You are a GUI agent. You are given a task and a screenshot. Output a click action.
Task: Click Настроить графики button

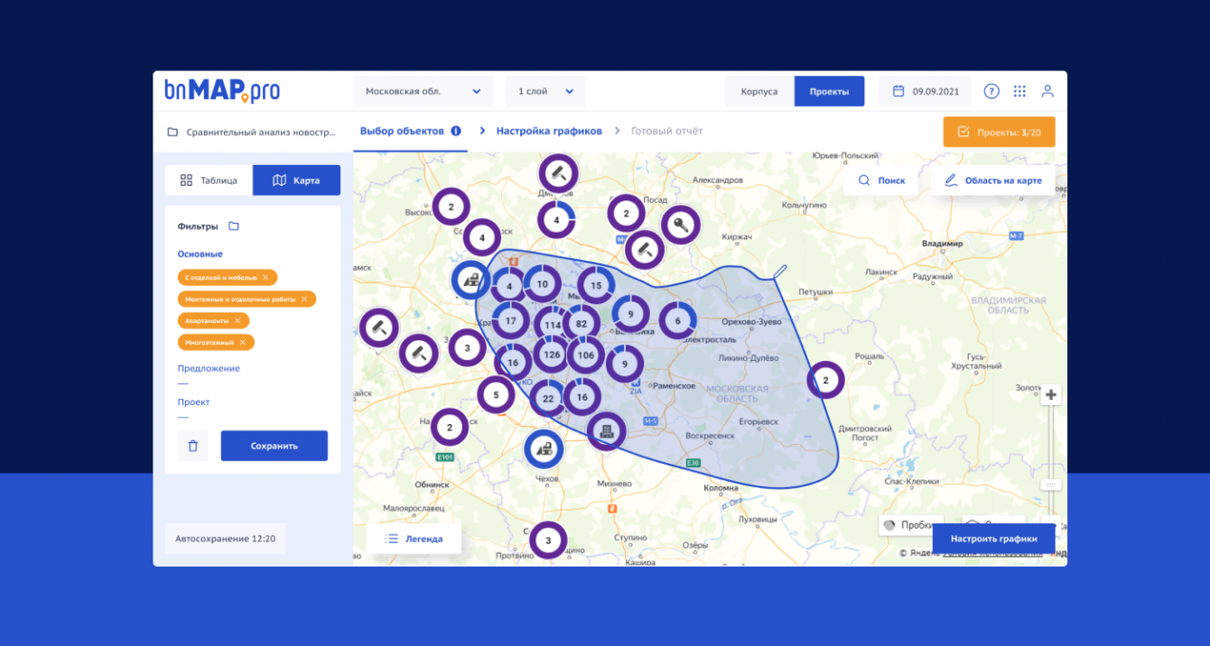(x=993, y=539)
